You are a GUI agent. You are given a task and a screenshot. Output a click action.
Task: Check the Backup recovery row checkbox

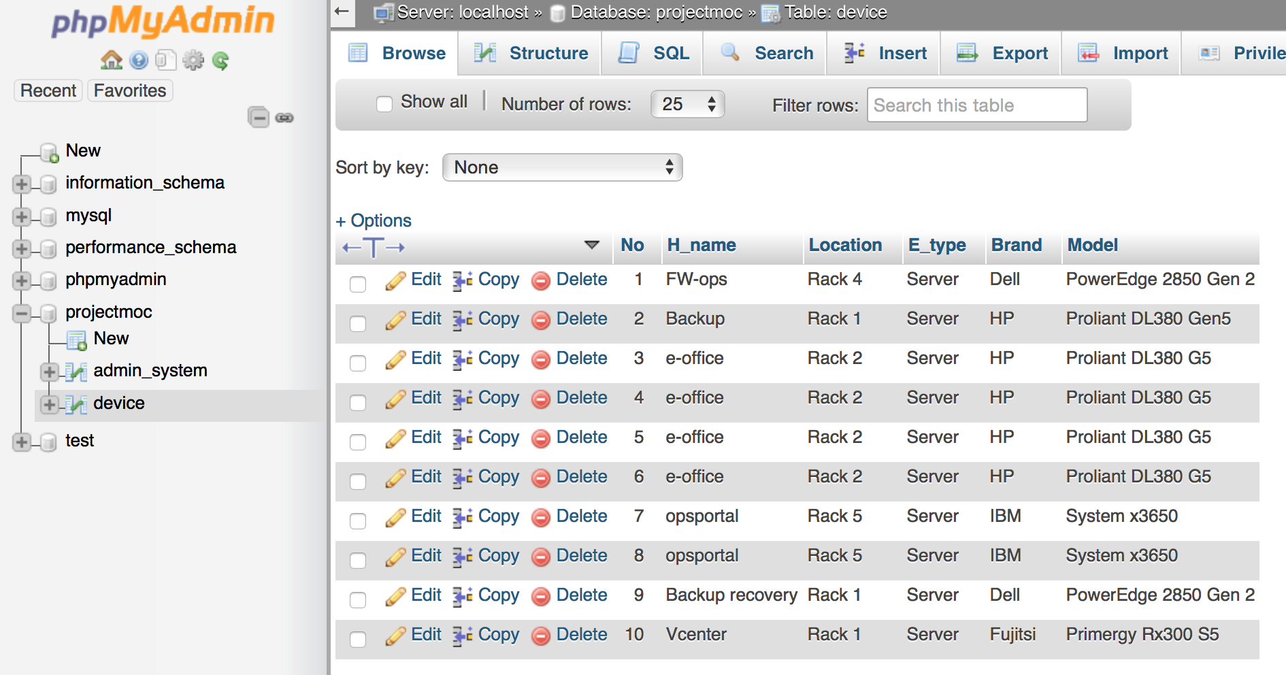pyautogui.click(x=358, y=600)
